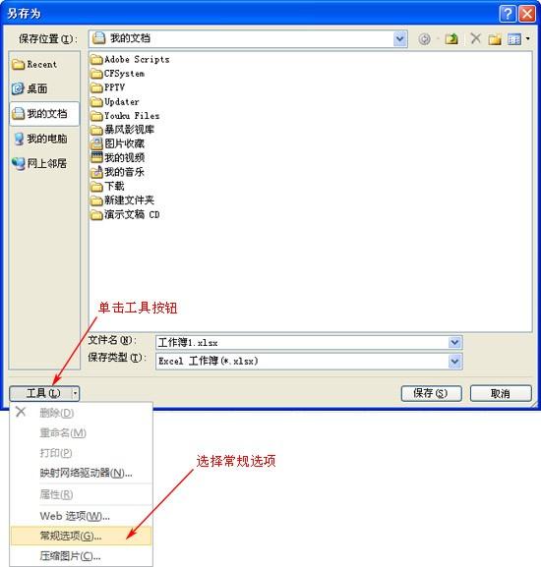The image size is (541, 567).
Task: Open the Views menu icon
Action: (518, 39)
